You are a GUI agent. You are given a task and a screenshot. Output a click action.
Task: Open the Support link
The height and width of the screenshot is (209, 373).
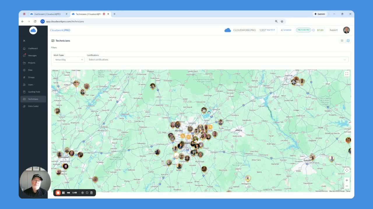(333, 30)
